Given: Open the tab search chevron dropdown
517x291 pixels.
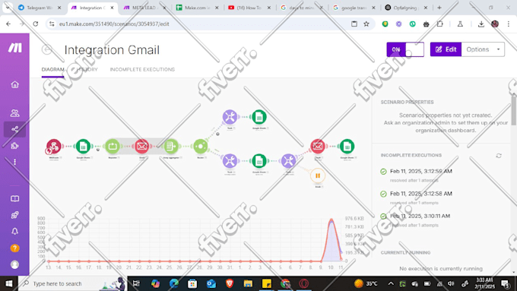Looking at the screenshot, I should coord(8,8).
